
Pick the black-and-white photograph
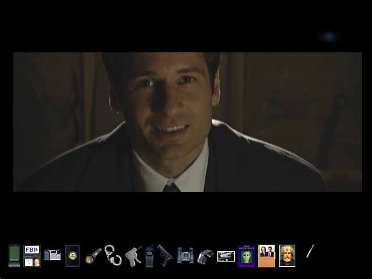[226, 256]
